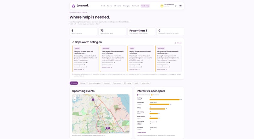
Task: Click the info icon before the Calculated by fixed rules note
Action: click(73, 74)
